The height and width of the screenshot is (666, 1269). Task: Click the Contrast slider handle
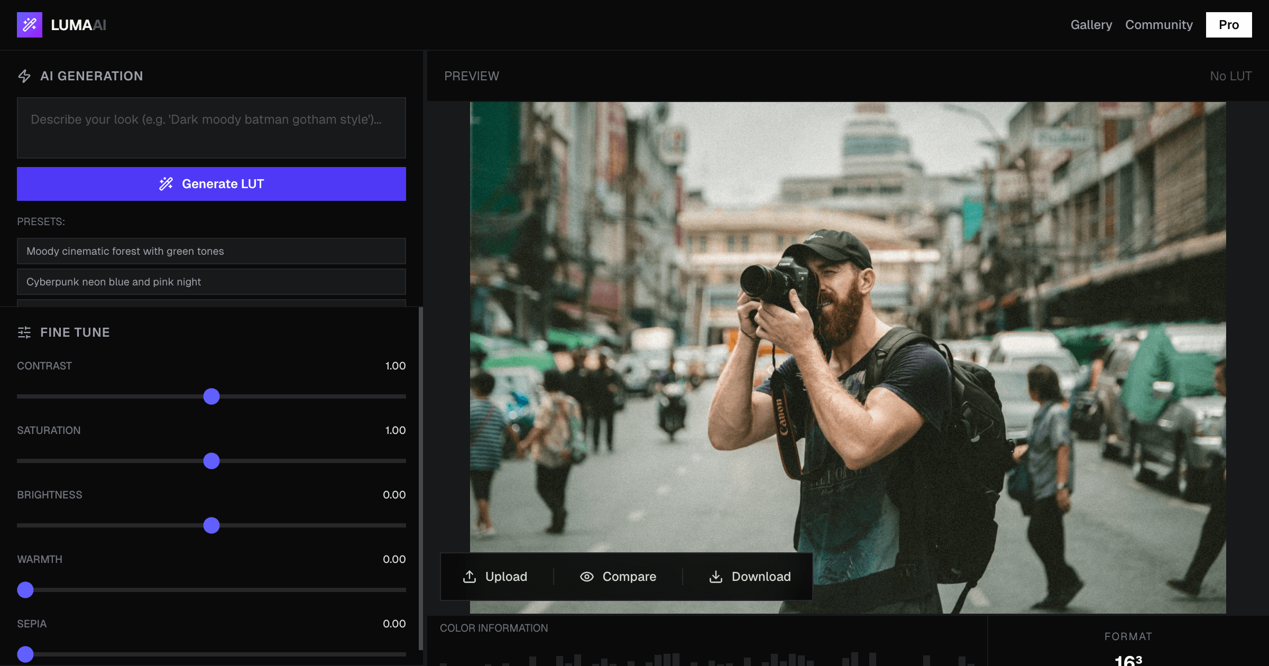(212, 396)
